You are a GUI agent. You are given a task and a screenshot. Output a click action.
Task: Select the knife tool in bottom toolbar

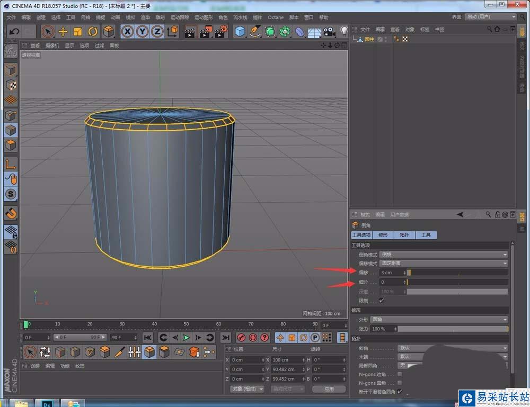120,352
